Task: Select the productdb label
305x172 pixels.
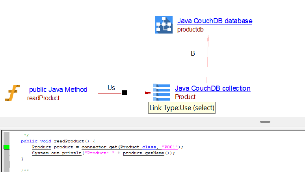Action: coord(190,29)
